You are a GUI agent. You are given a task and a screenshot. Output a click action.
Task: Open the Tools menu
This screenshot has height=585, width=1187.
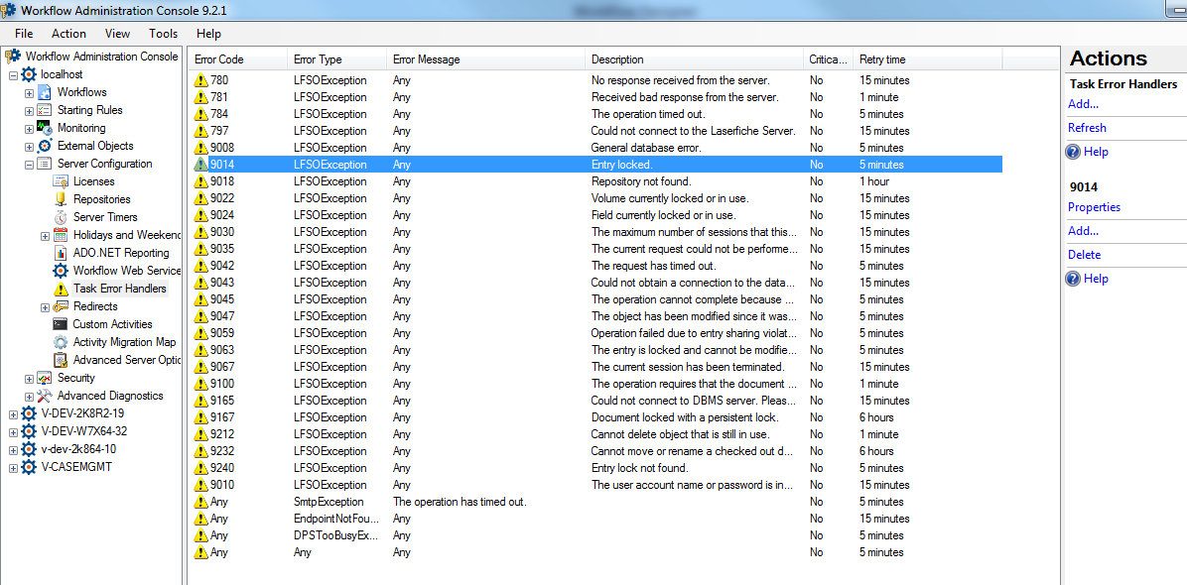[x=164, y=34]
